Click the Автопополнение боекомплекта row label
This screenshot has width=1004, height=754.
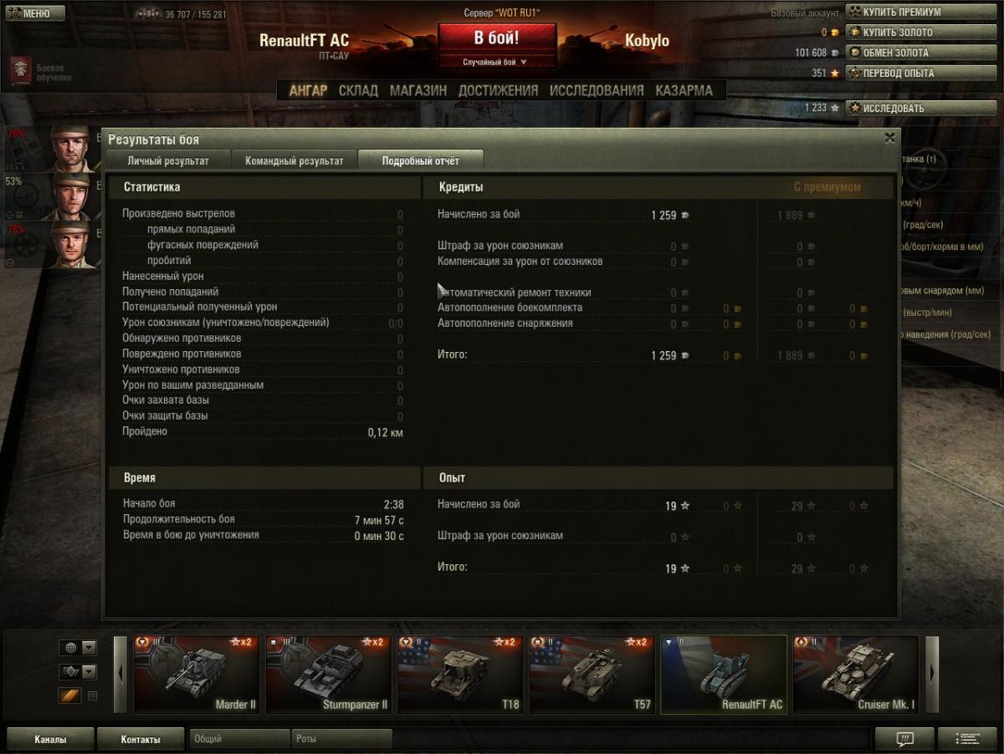(x=510, y=308)
